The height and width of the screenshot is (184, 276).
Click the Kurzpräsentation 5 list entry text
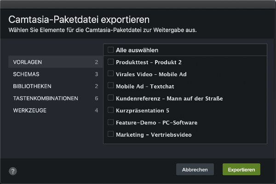point(143,110)
